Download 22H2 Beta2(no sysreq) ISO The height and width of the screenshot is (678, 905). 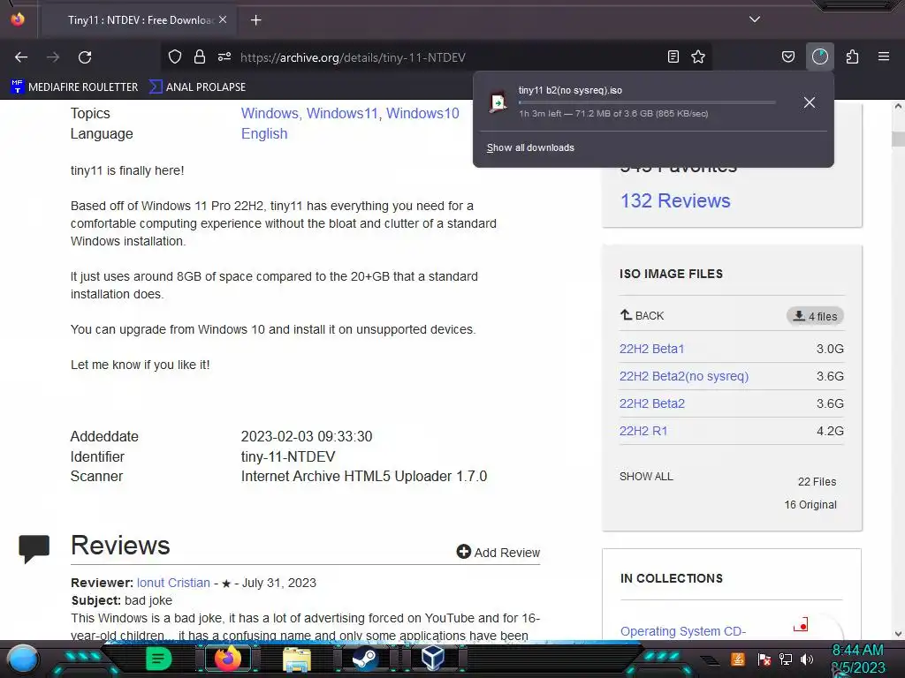coord(684,376)
